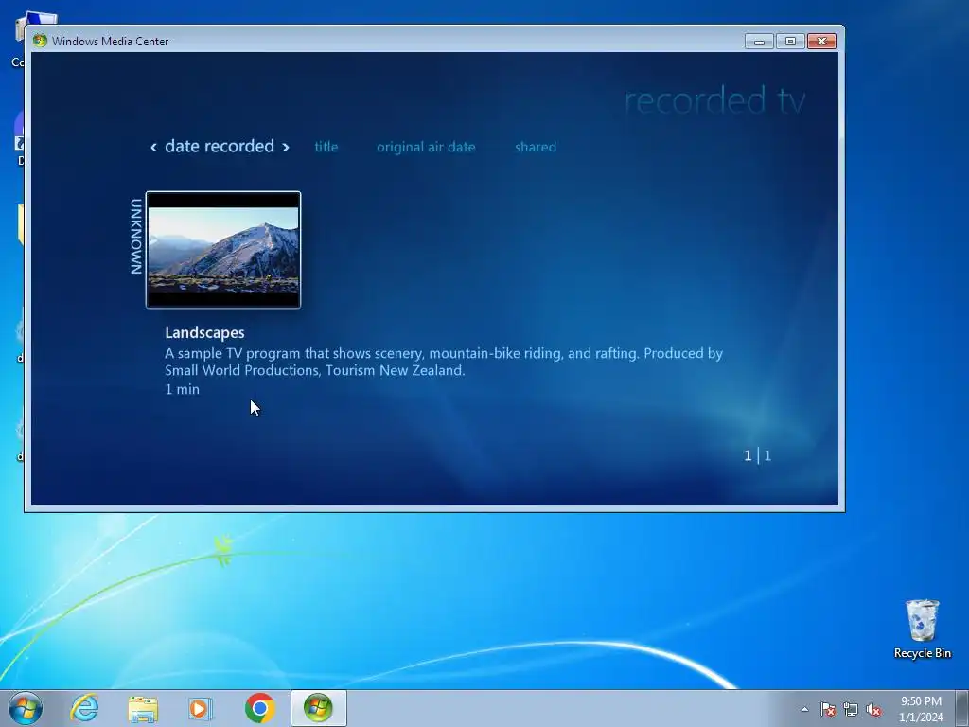The height and width of the screenshot is (727, 969).
Task: Click the program description about Tourism New Zealand
Action: 444,362
